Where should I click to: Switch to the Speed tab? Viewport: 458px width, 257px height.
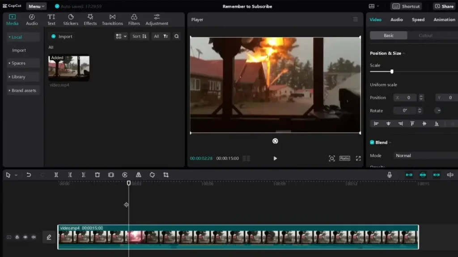coord(418,20)
